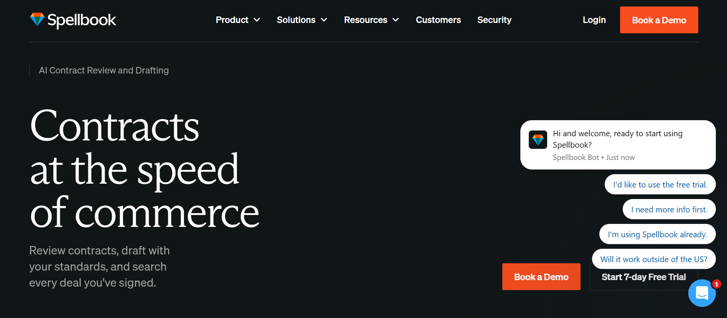
Task: Click the unread notification badge on chat
Action: tap(716, 284)
